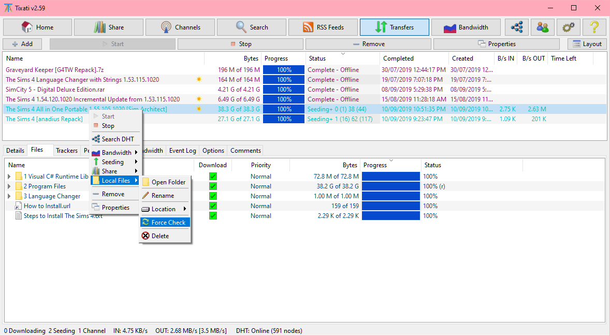This screenshot has width=610, height=336.
Task: Open the Users icon in main toolbar
Action: click(542, 27)
